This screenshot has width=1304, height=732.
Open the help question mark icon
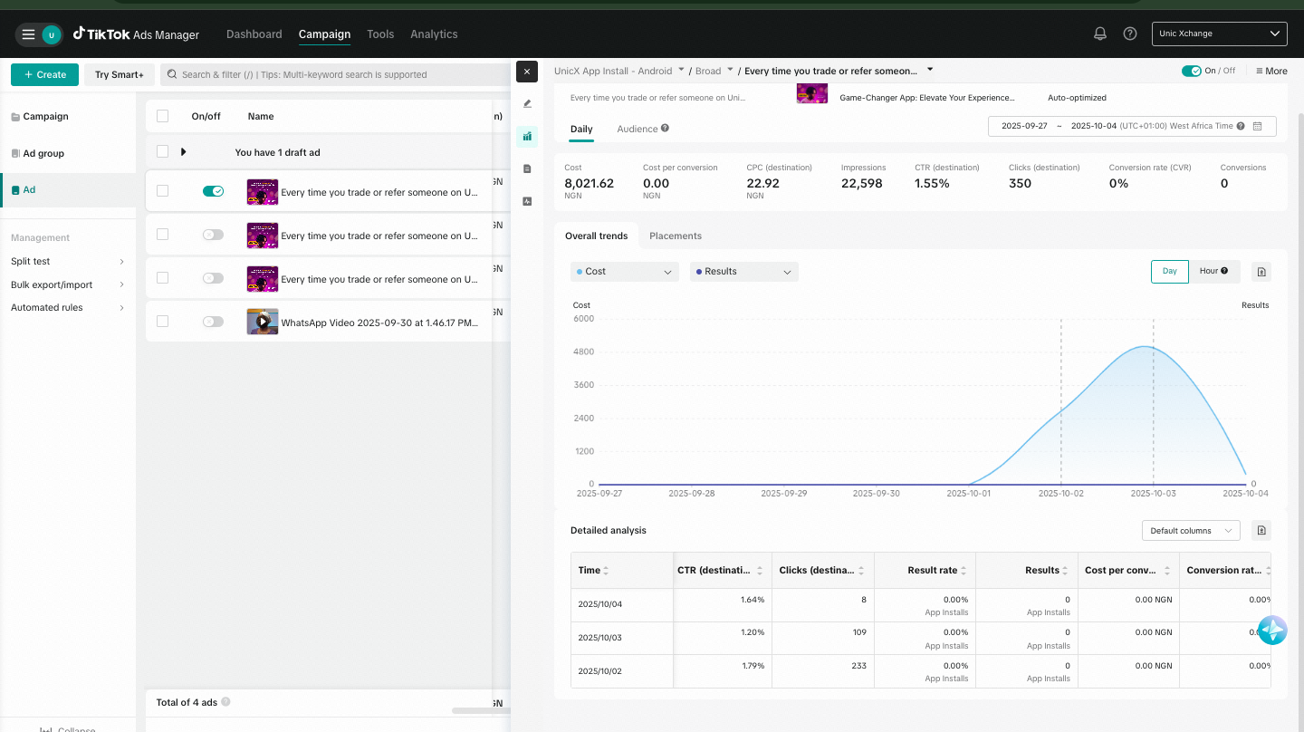pos(1130,34)
